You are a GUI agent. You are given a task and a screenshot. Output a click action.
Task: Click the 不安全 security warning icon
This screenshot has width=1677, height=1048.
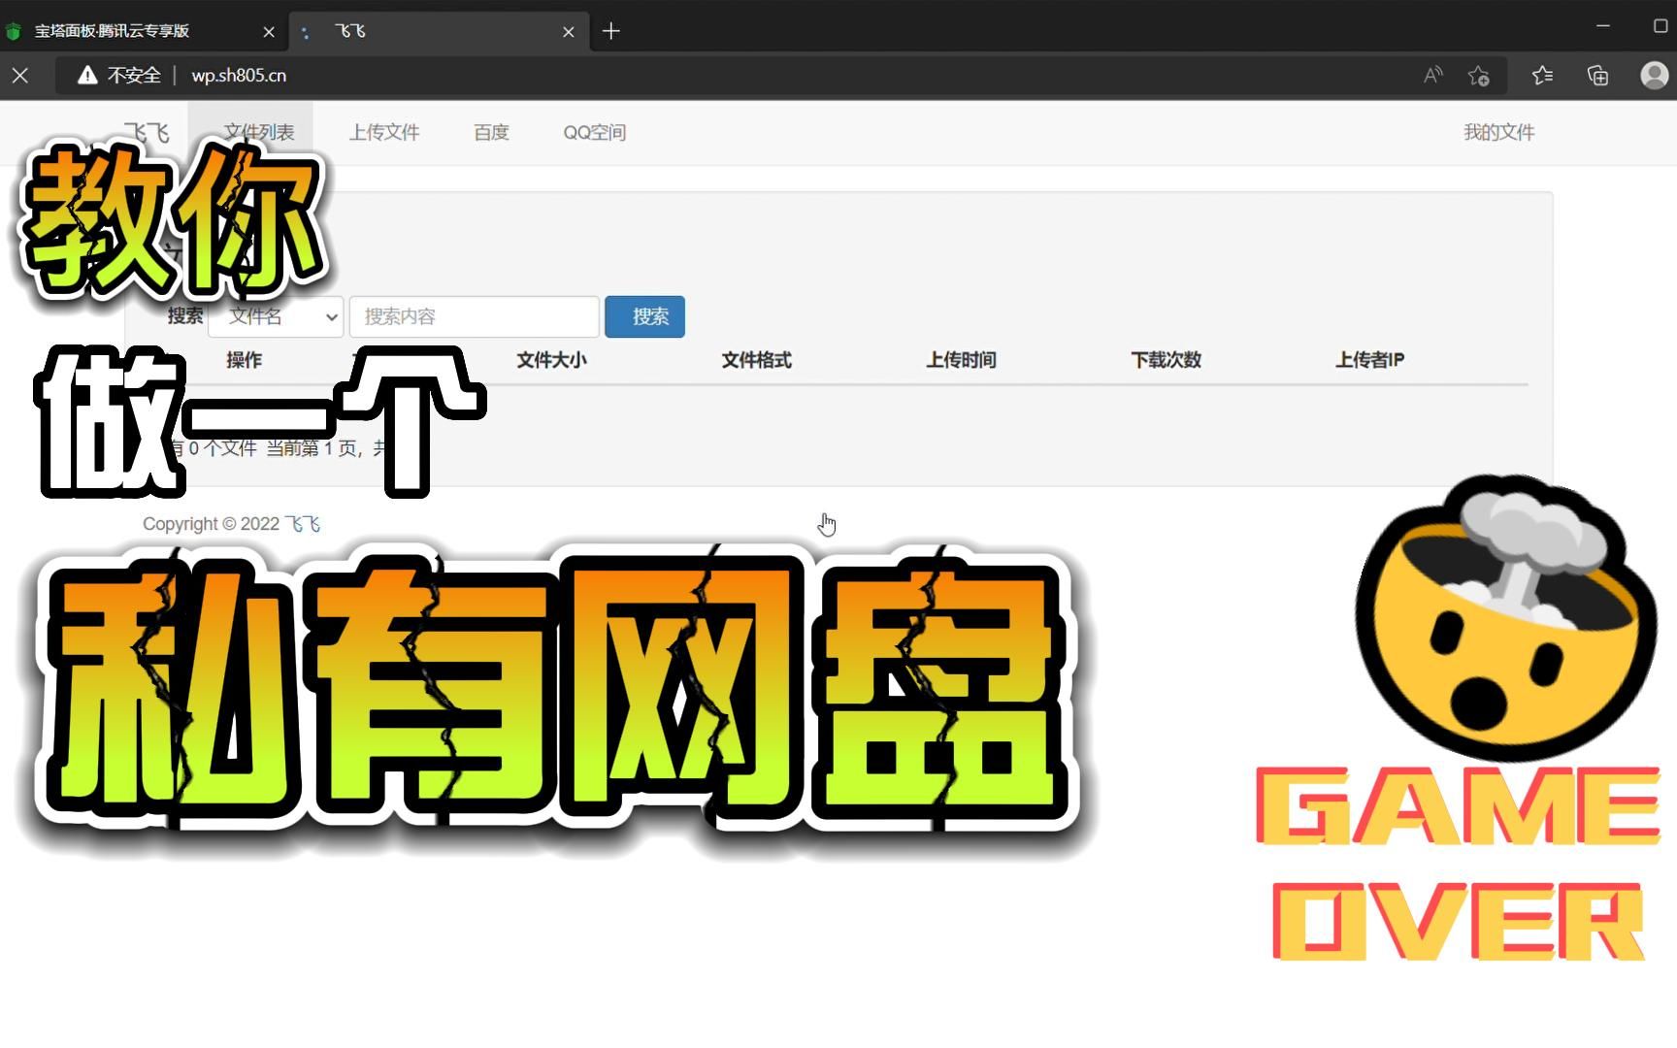point(87,75)
